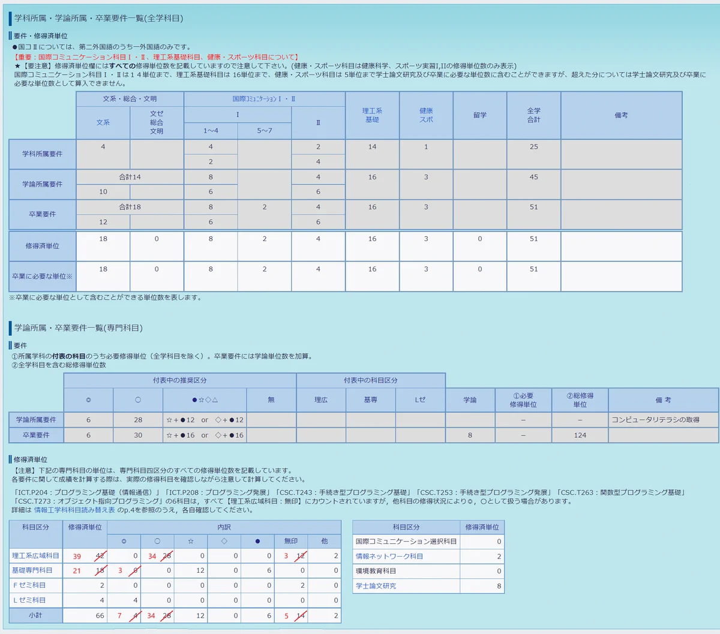Click the 1〜4 sub-column header
This screenshot has height=634, width=720.
pyautogui.click(x=211, y=131)
